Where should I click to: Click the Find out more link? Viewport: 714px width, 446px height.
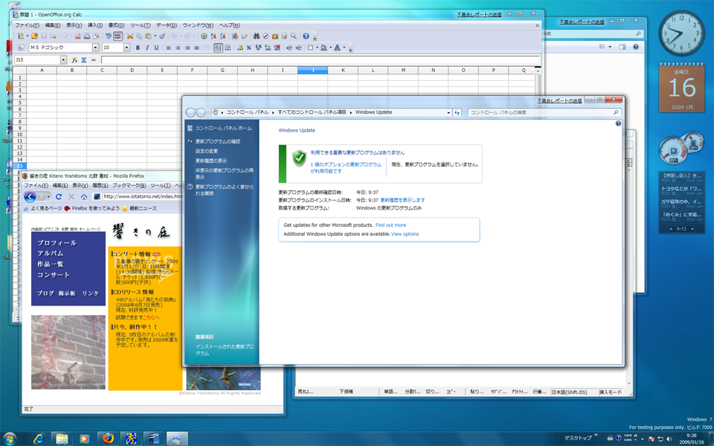click(390, 225)
